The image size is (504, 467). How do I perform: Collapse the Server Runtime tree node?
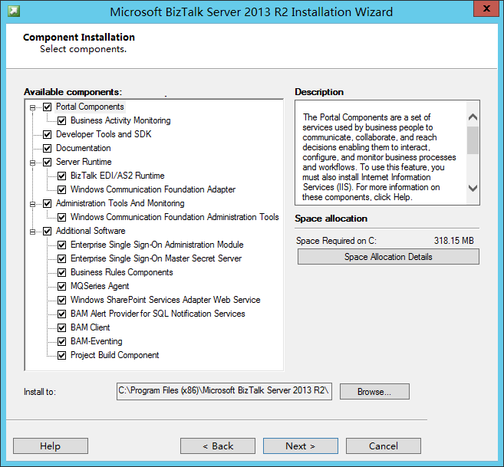click(32, 163)
